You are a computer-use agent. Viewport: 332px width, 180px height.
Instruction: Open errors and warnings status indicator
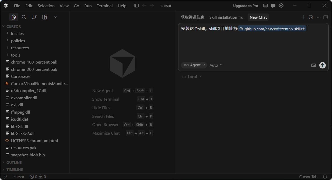point(38,177)
